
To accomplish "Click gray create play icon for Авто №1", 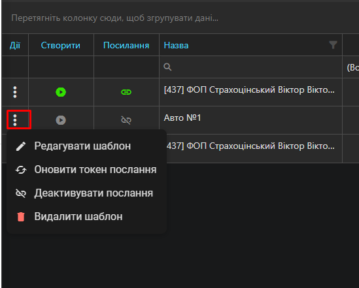I will coord(61,120).
